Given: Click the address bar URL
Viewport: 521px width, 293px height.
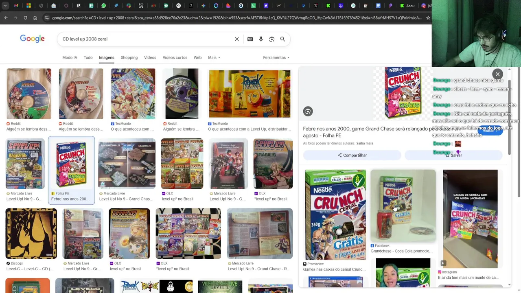Looking at the screenshot, I should click(237, 18).
